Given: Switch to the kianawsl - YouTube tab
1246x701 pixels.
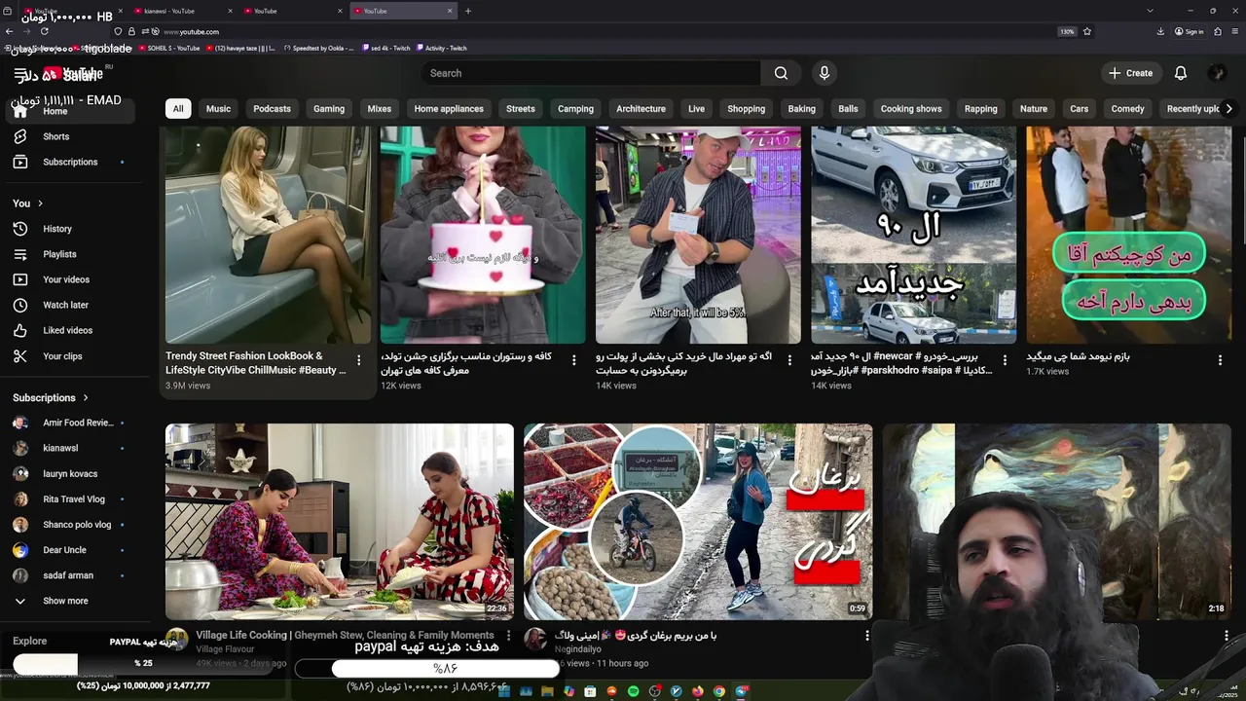Looking at the screenshot, I should 181,11.
